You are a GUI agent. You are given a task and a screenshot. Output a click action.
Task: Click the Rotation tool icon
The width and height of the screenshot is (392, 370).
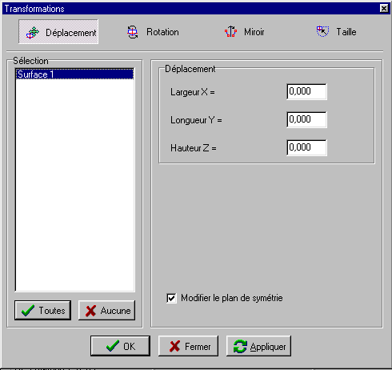click(132, 32)
